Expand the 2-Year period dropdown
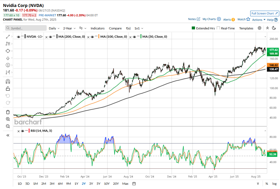The width and height of the screenshot is (280, 189). coord(69,28)
